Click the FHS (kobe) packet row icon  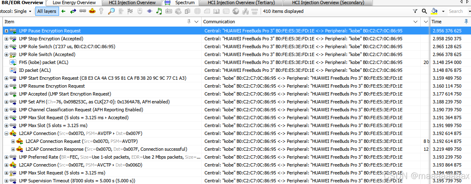13,62
